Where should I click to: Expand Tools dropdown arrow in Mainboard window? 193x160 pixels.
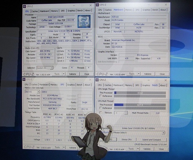139,74
